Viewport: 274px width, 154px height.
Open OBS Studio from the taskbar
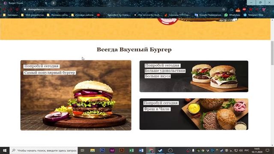pyautogui.click(x=170, y=150)
